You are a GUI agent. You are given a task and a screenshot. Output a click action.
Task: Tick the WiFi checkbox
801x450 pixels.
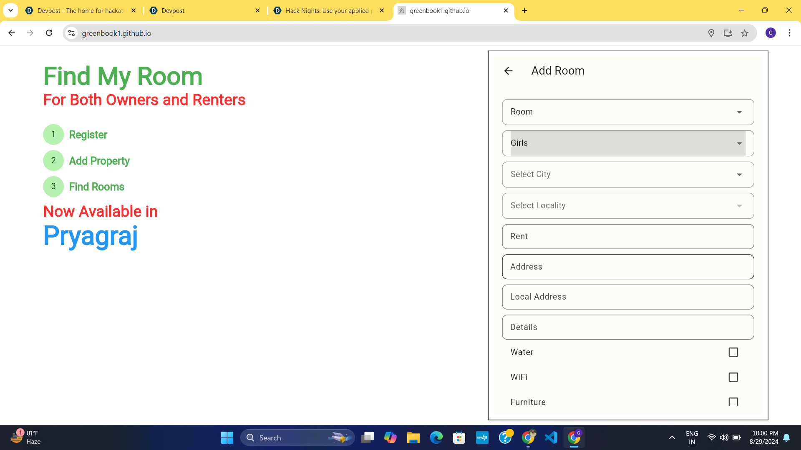[733, 377]
